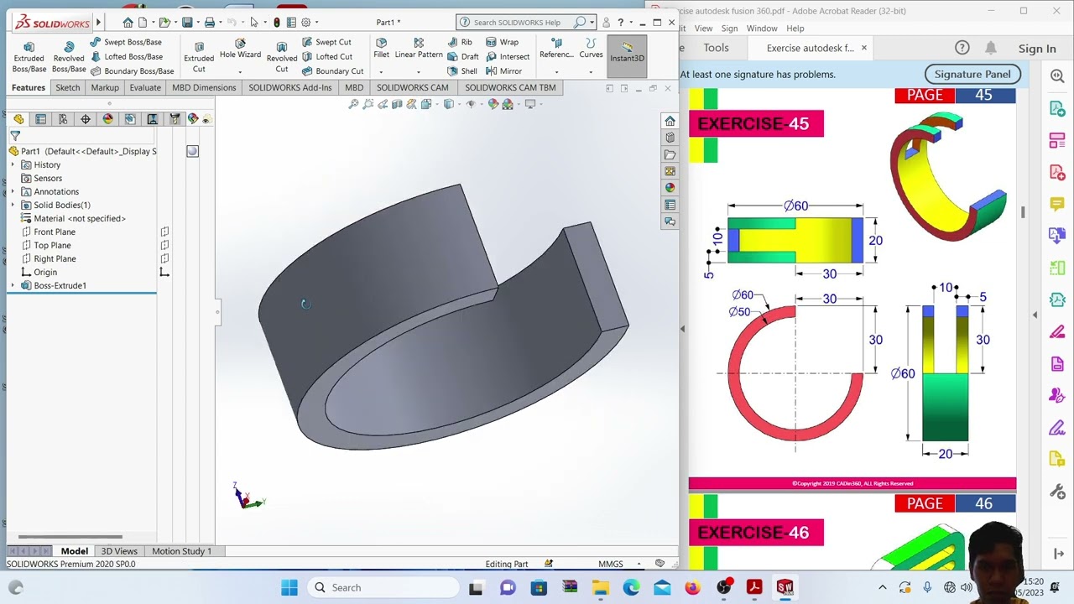Viewport: 1074px width, 604px height.
Task: Open the 3D Views tab
Action: tap(119, 551)
